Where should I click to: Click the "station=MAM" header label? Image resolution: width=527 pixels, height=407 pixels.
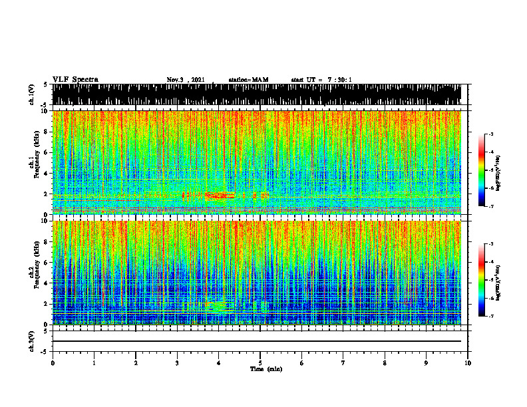pos(248,80)
